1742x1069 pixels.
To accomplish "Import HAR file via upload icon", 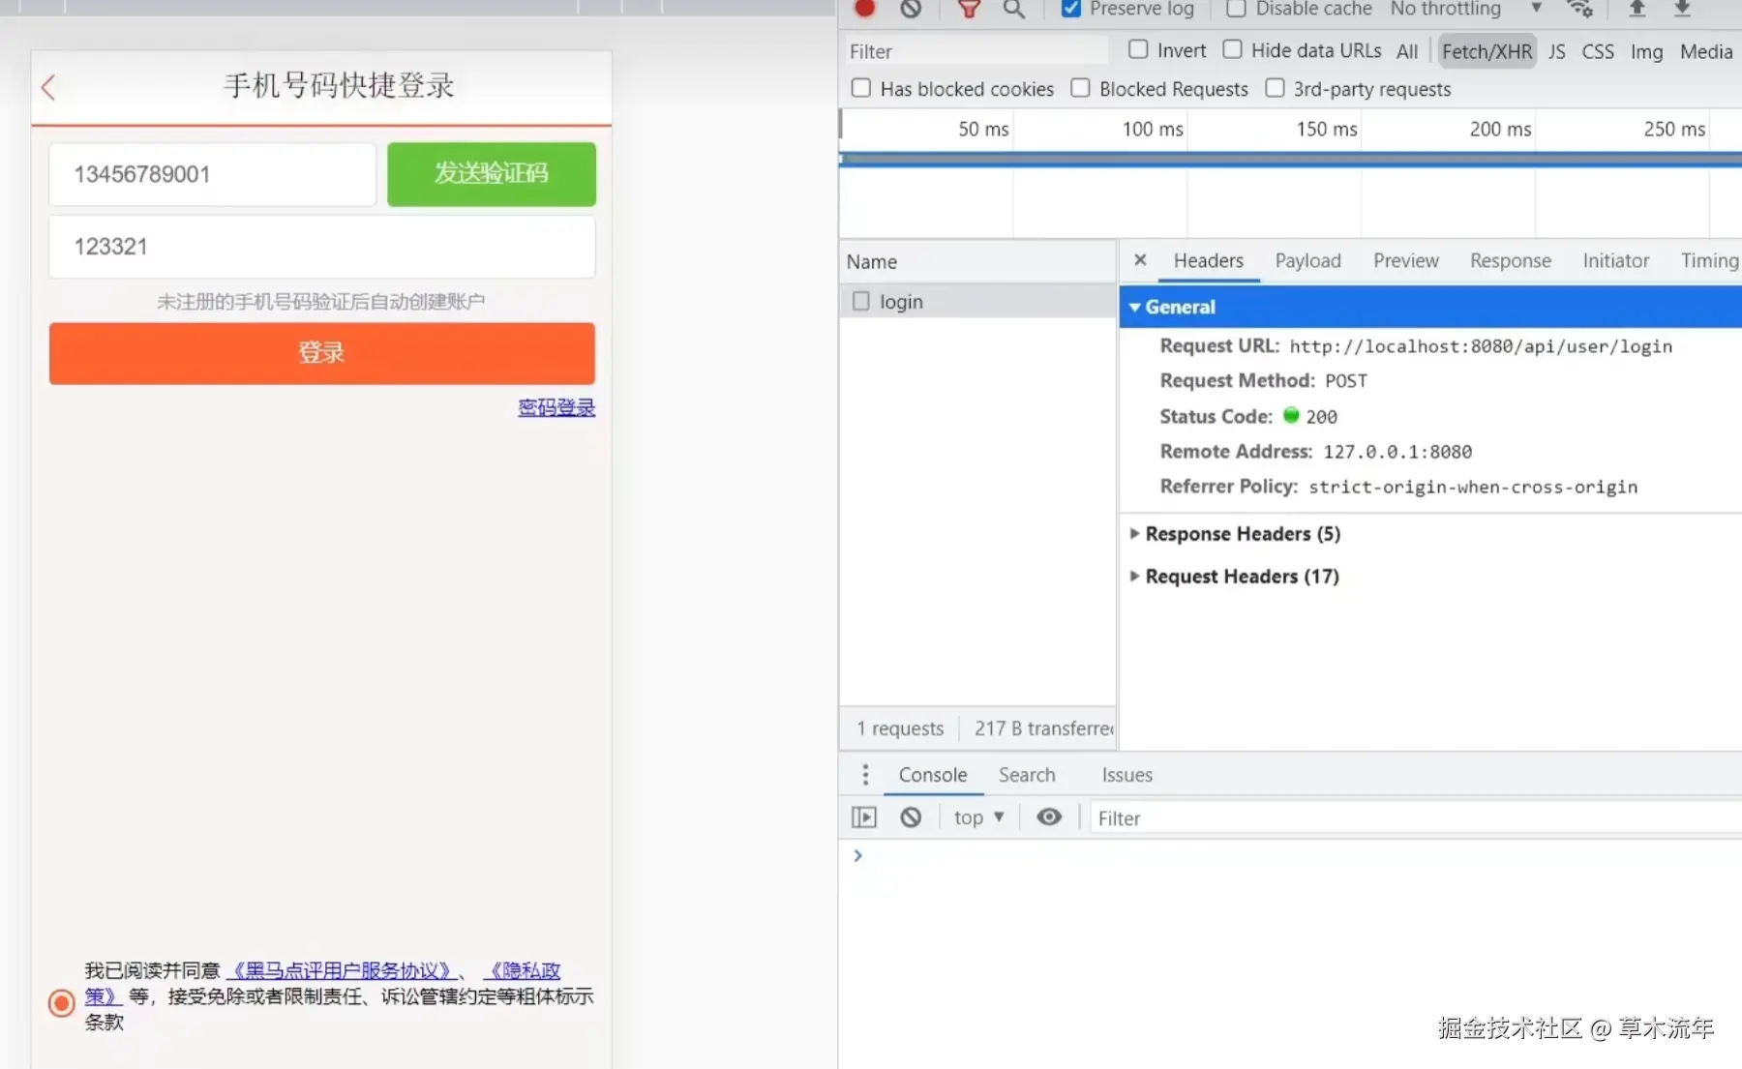I will [1637, 8].
